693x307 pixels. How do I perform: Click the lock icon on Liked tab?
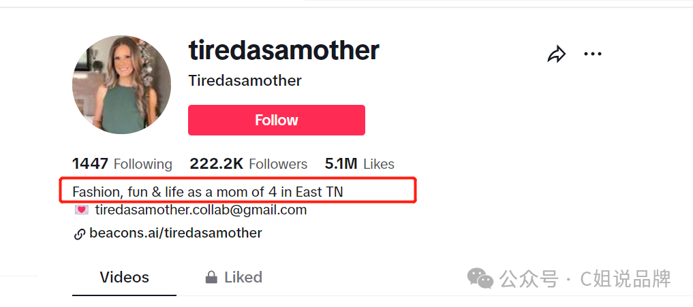click(x=211, y=278)
